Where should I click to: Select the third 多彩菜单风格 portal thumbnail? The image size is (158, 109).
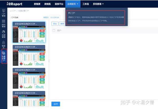coord(29,78)
